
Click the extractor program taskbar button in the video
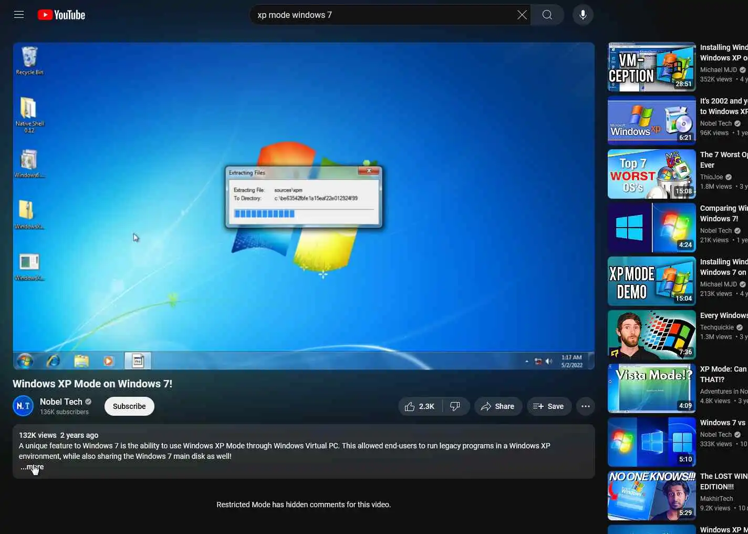(x=138, y=361)
